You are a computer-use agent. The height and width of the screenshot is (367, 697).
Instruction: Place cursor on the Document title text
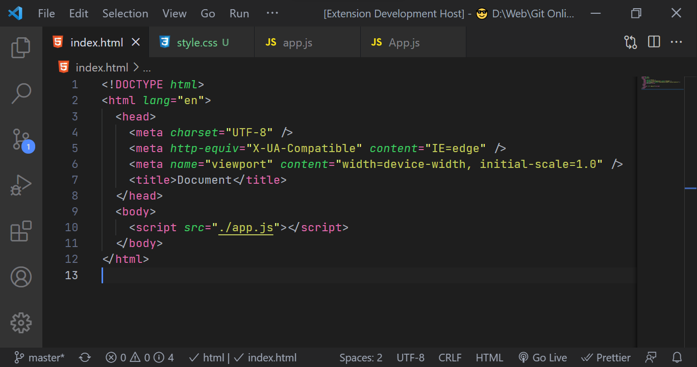tap(205, 180)
